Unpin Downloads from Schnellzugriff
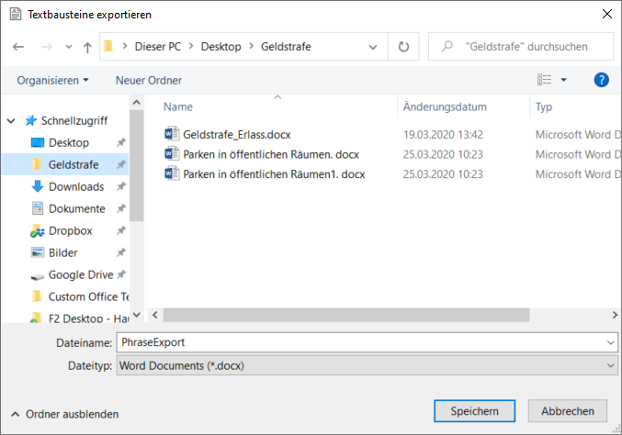 pos(121,187)
